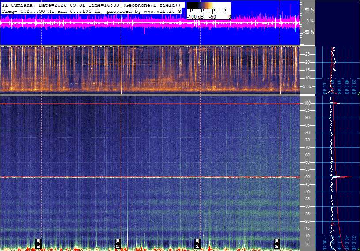The image size is (360, 251).
Task: Click the 55 Hz frequency axis label
Action: pyautogui.click(x=307, y=170)
